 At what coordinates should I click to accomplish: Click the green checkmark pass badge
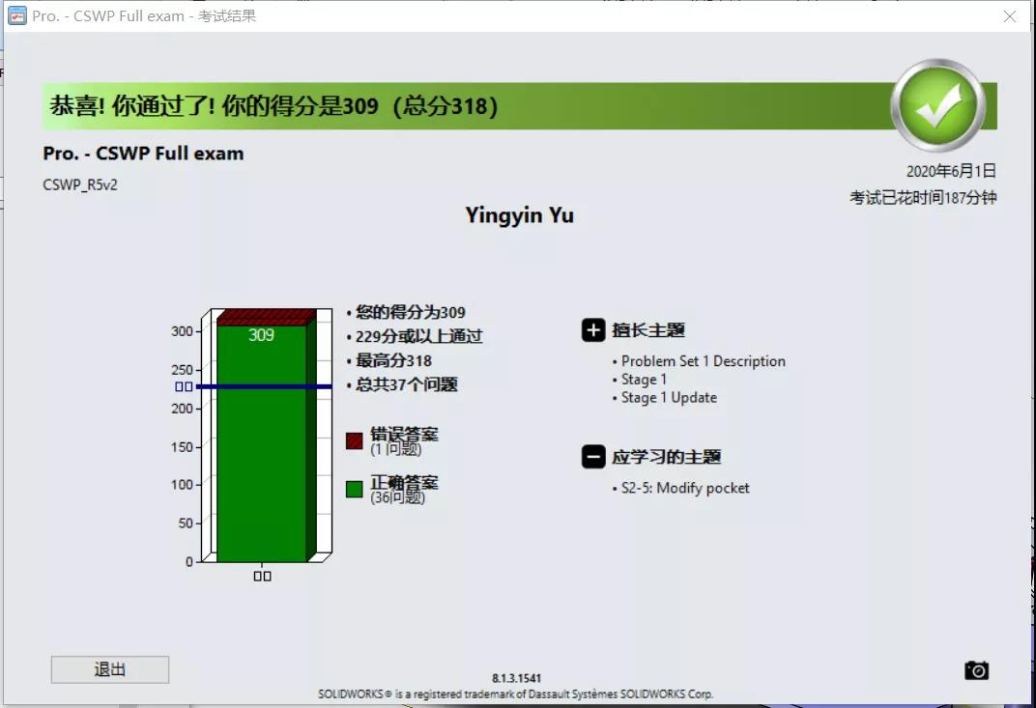point(937,104)
